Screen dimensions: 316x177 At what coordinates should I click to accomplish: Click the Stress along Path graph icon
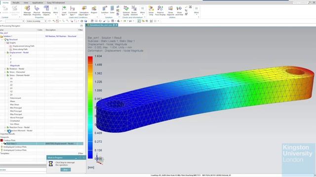[11, 49]
